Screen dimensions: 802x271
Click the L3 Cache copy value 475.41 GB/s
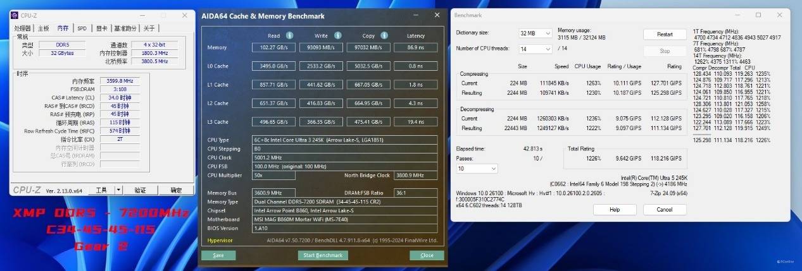click(368, 121)
